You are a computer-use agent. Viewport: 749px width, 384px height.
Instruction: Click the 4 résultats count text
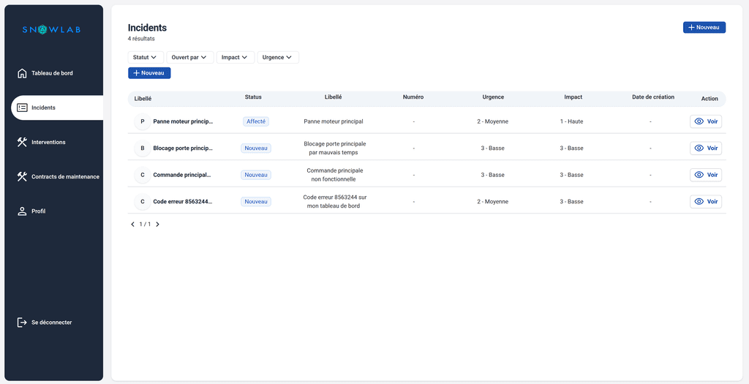point(141,39)
